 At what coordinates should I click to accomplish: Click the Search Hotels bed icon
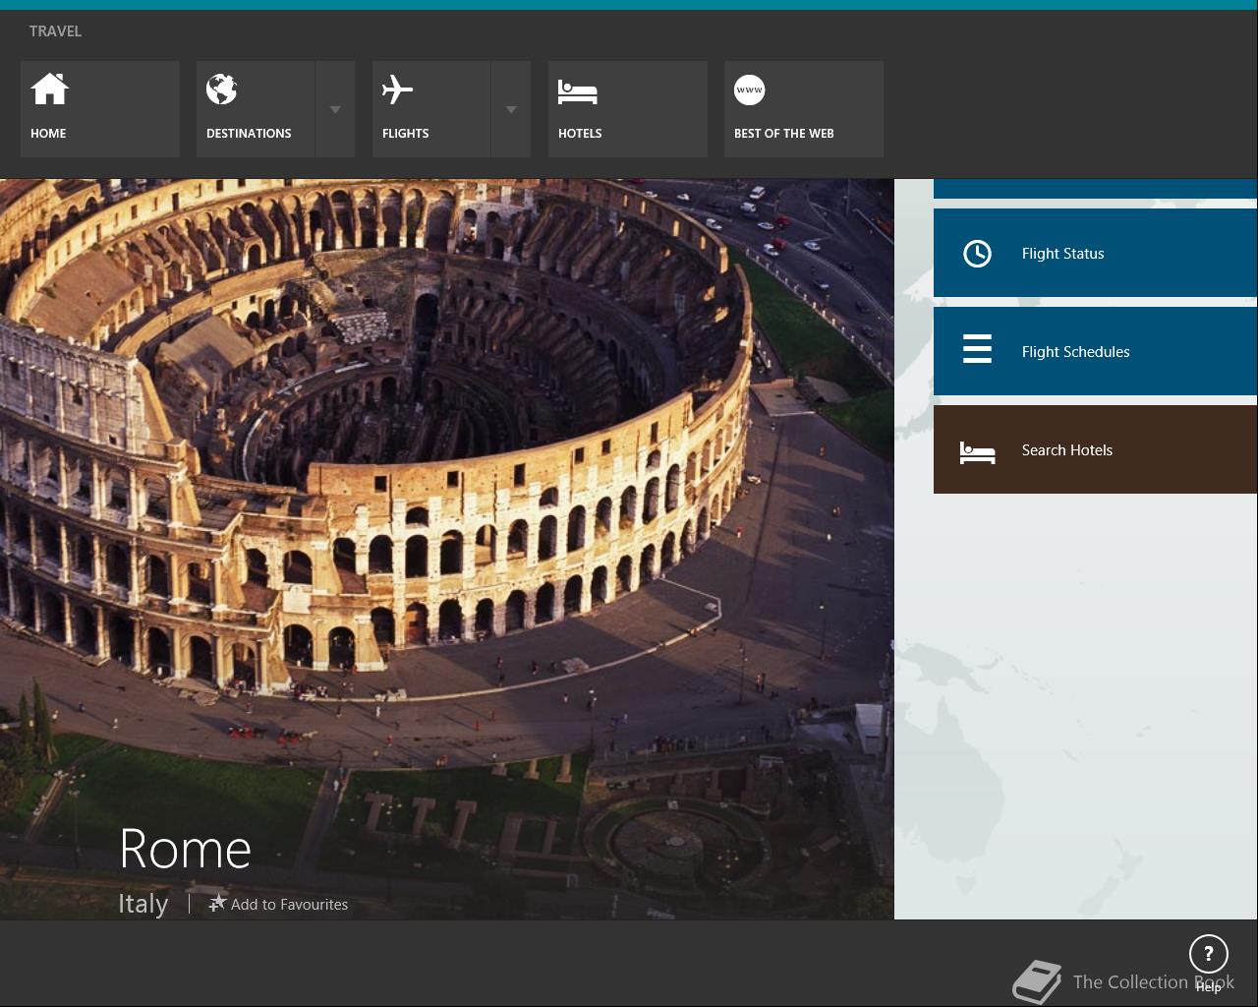(977, 451)
